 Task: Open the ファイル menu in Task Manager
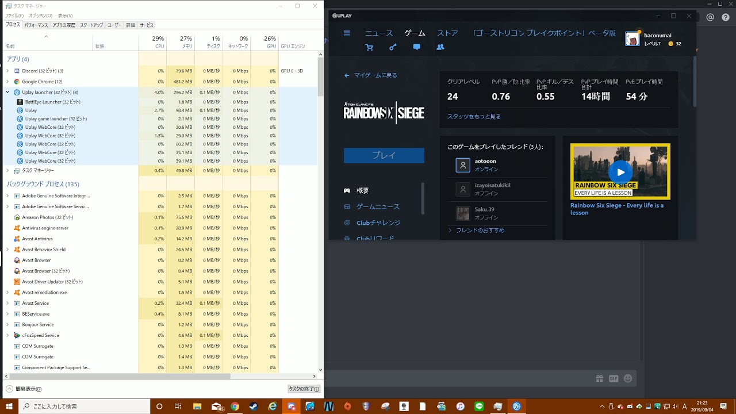pyautogui.click(x=14, y=16)
